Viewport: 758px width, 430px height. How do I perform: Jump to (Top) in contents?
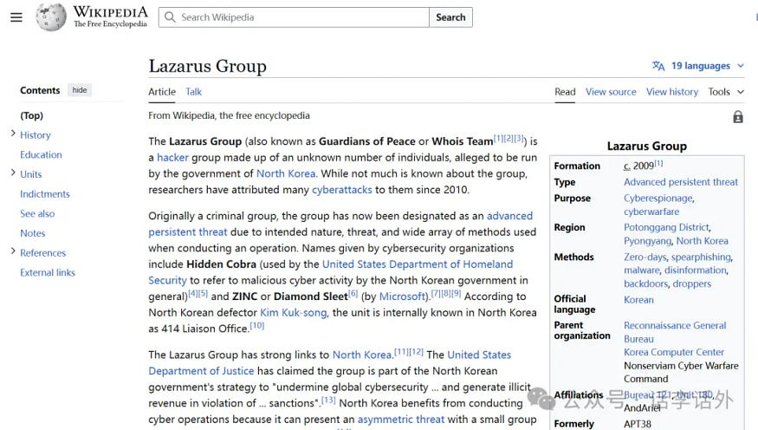tap(31, 115)
